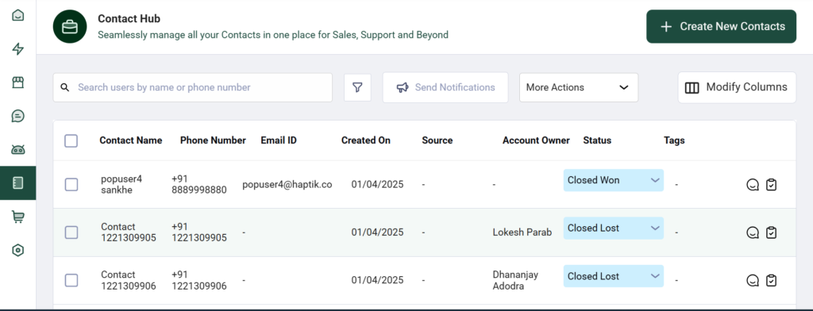Open the hexagon settings sidebar icon

coord(18,251)
